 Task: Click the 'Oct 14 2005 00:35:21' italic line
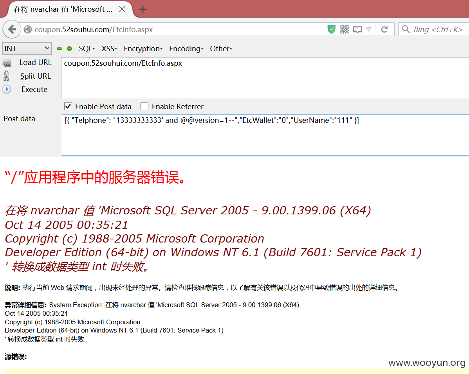click(67, 225)
